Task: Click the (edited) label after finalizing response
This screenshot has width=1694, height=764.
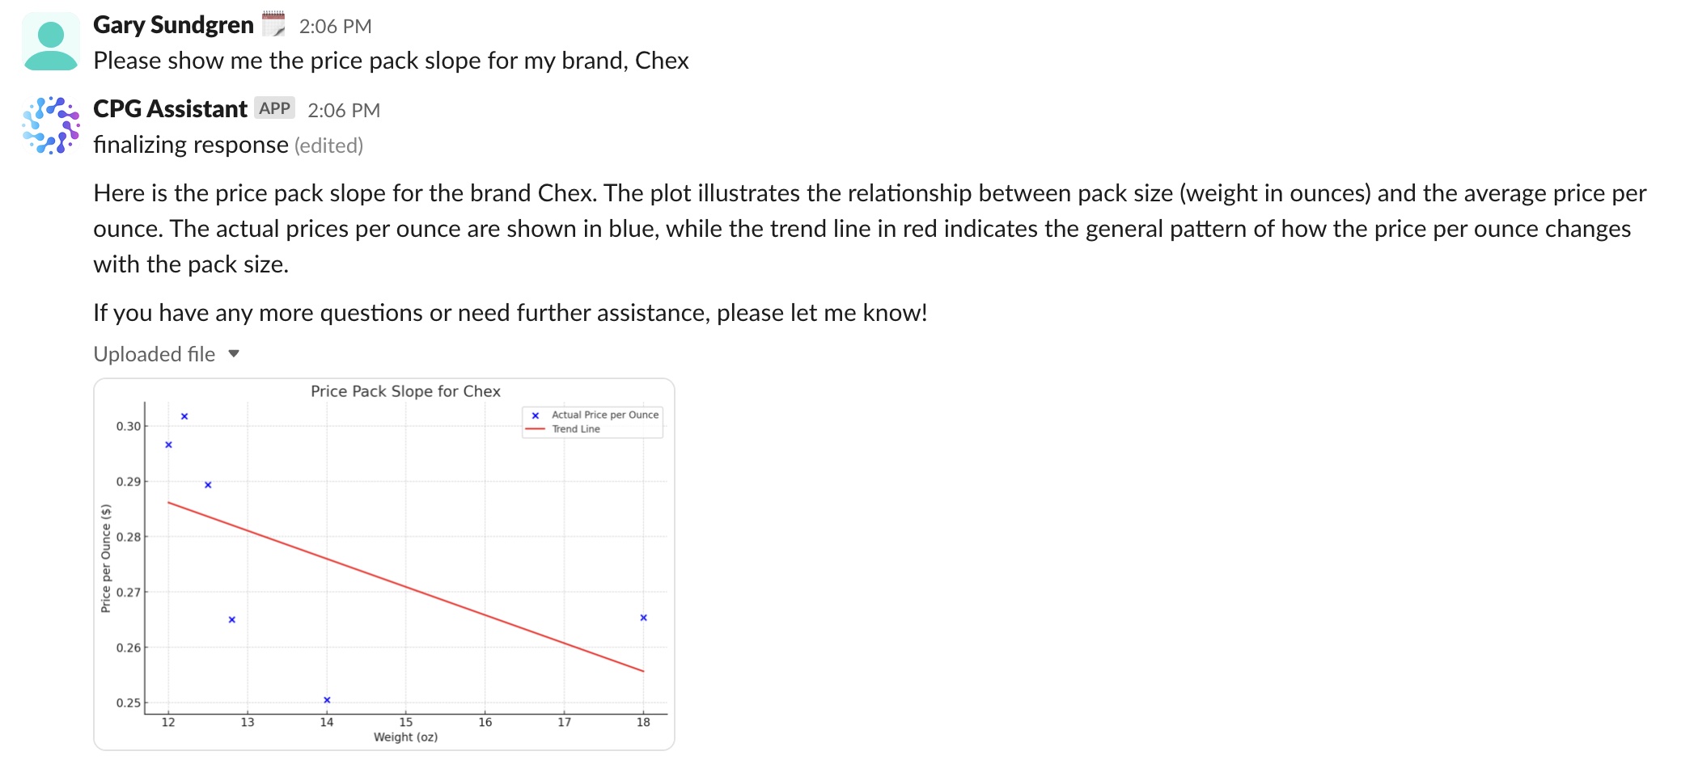Action: (x=328, y=146)
